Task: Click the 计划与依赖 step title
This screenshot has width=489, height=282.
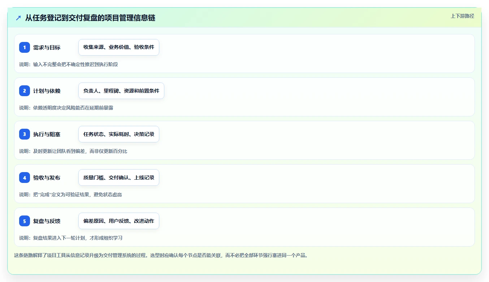Action: (47, 91)
